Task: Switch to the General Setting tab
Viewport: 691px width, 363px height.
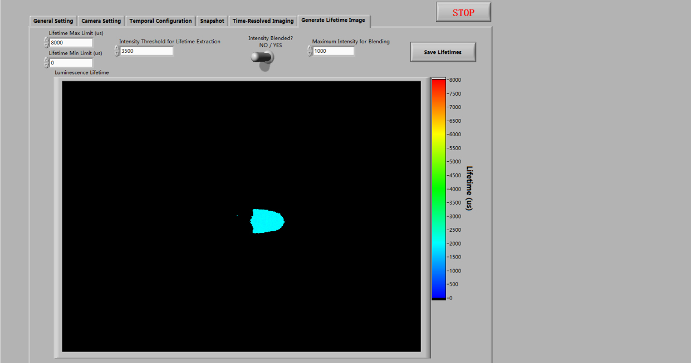Action: click(x=53, y=21)
